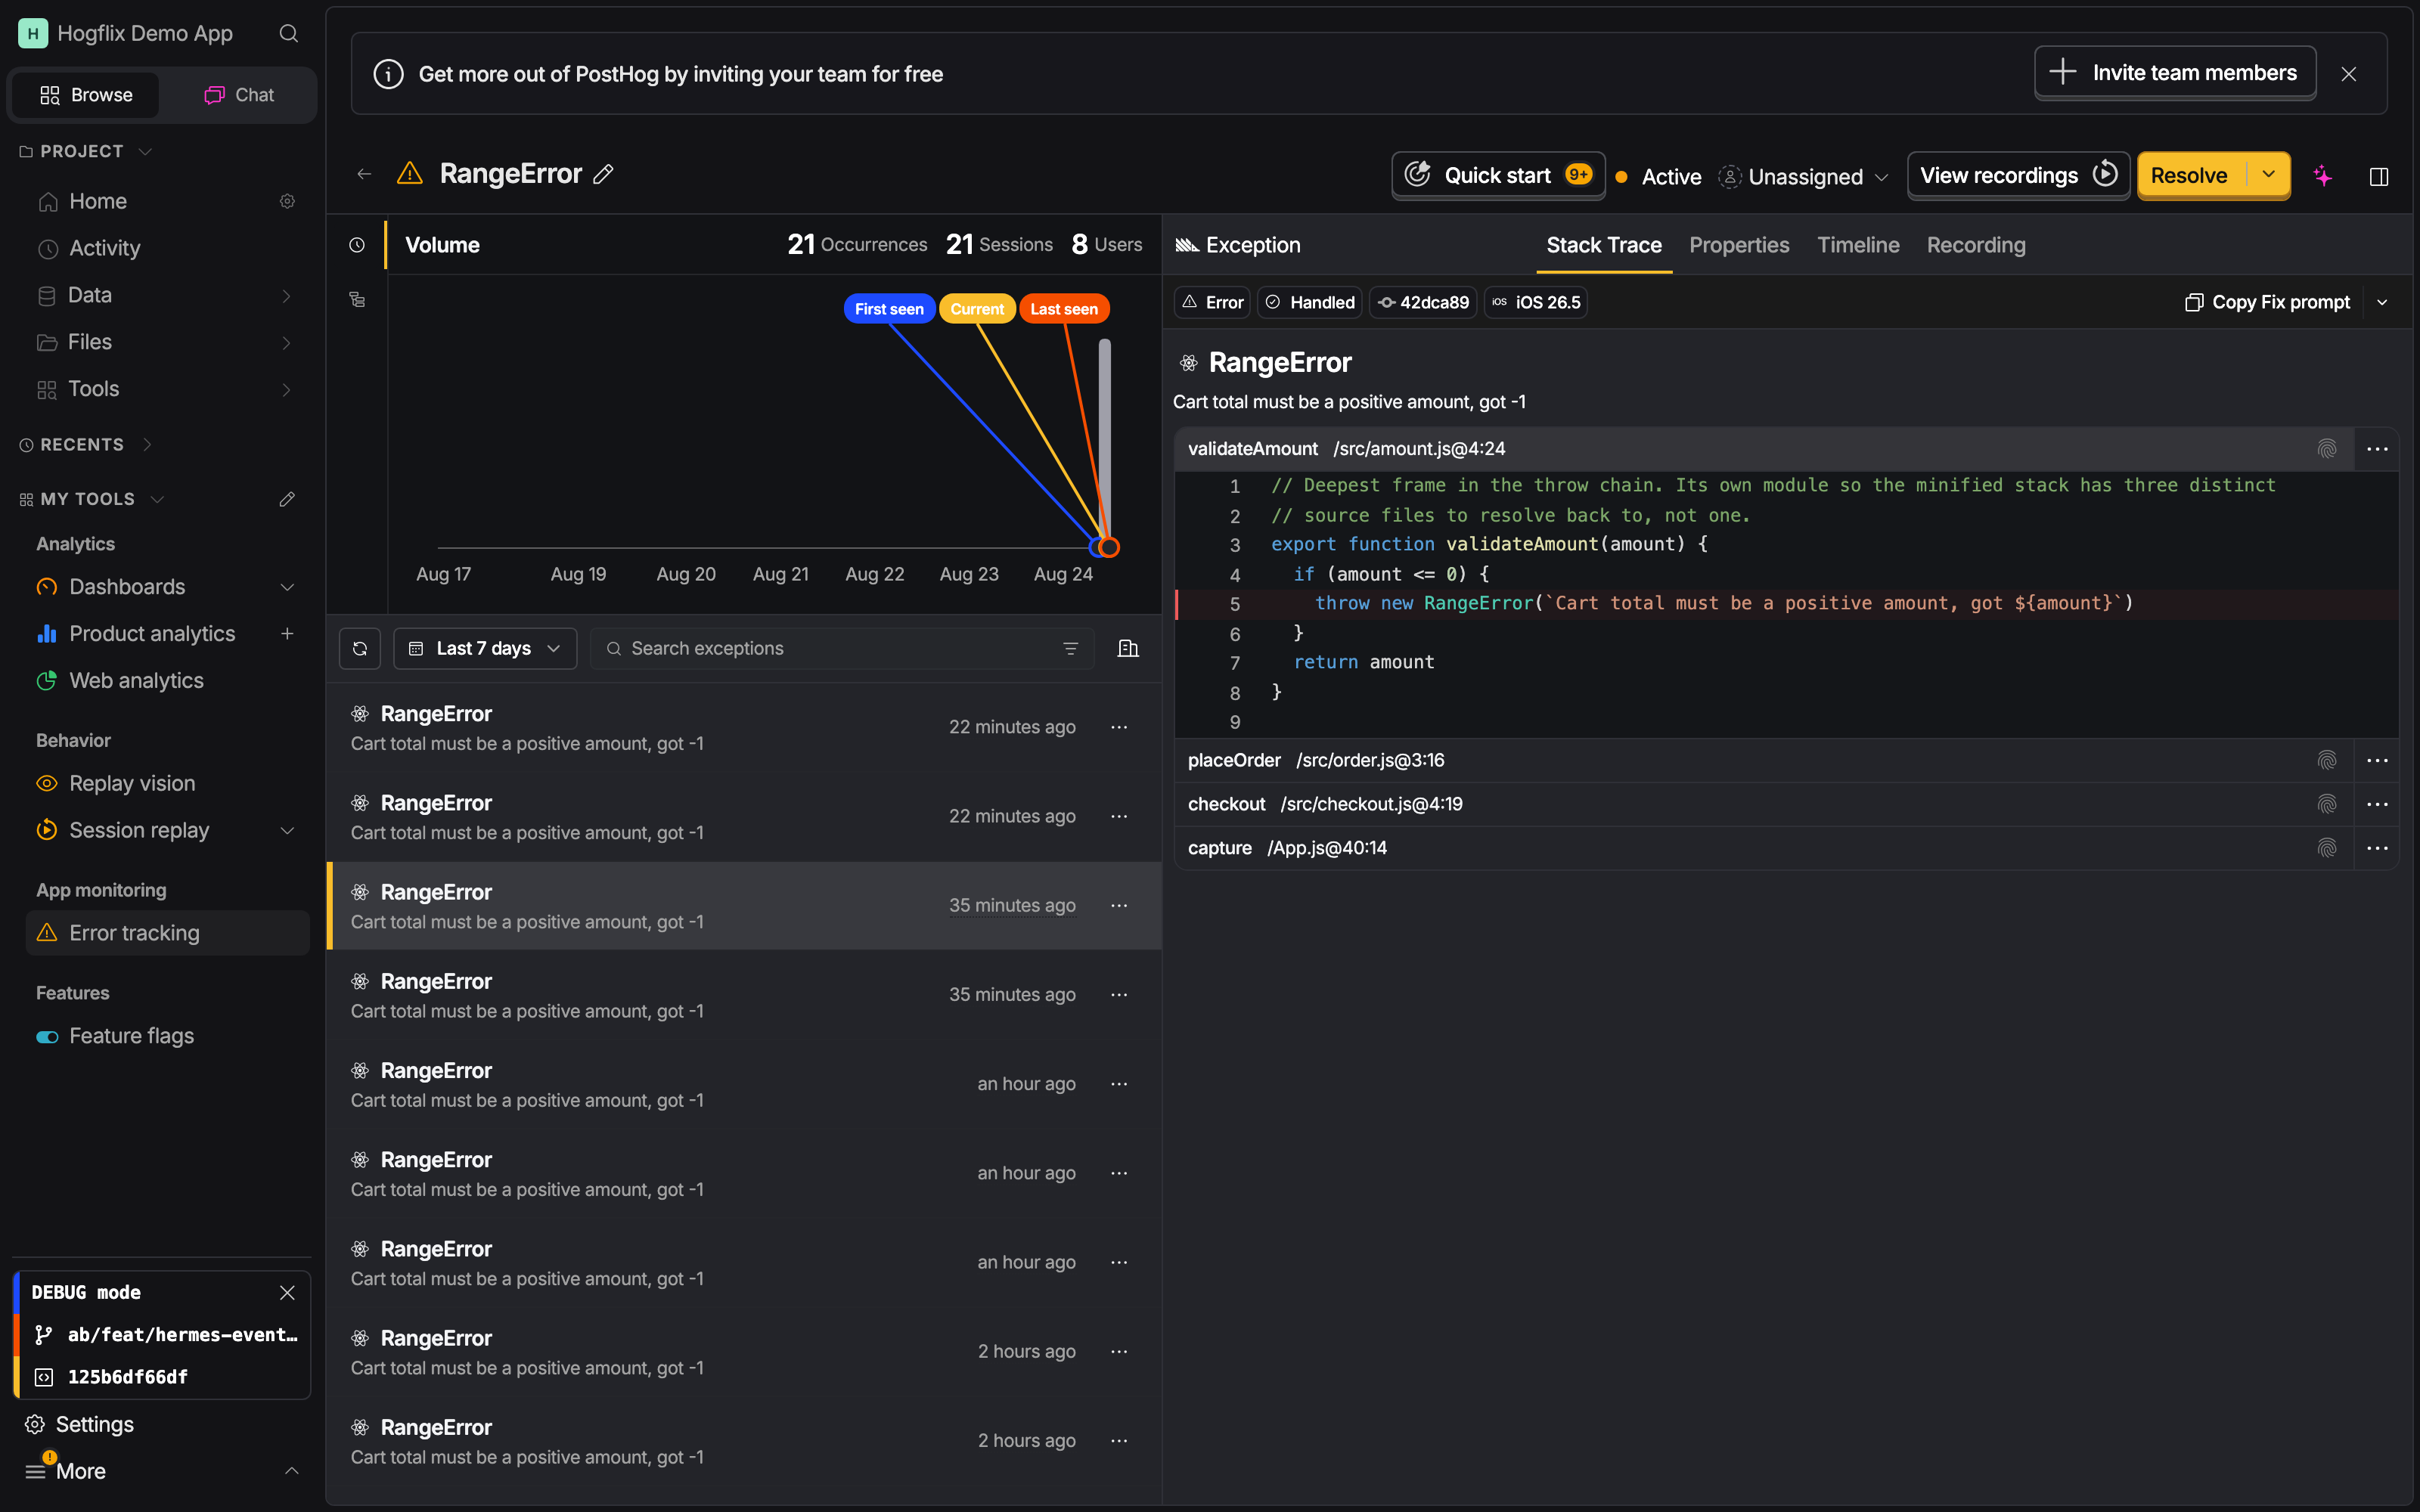
Task: Click fingerprint icon on the placeOrder frame
Action: pyautogui.click(x=2327, y=761)
